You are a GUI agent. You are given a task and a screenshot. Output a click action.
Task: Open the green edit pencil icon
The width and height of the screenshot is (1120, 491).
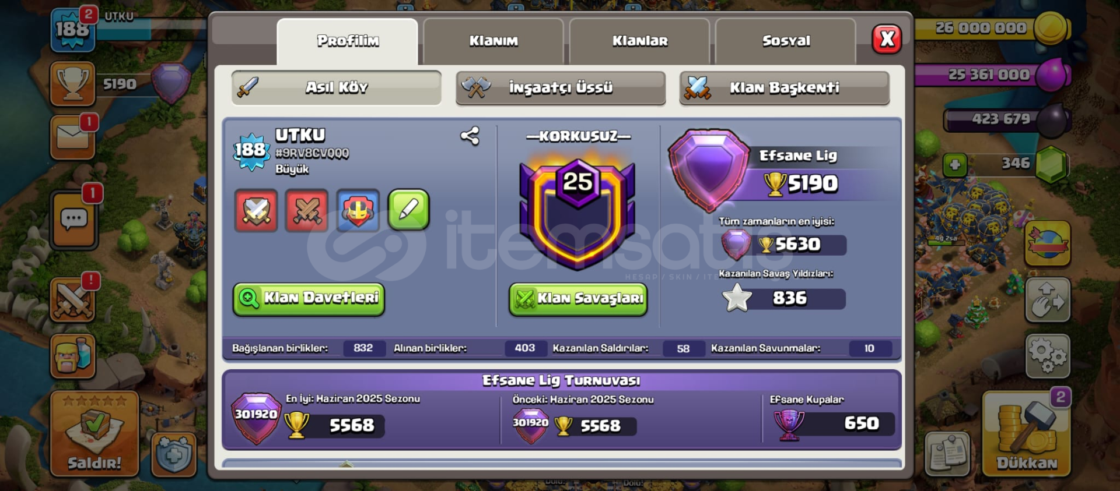click(408, 210)
